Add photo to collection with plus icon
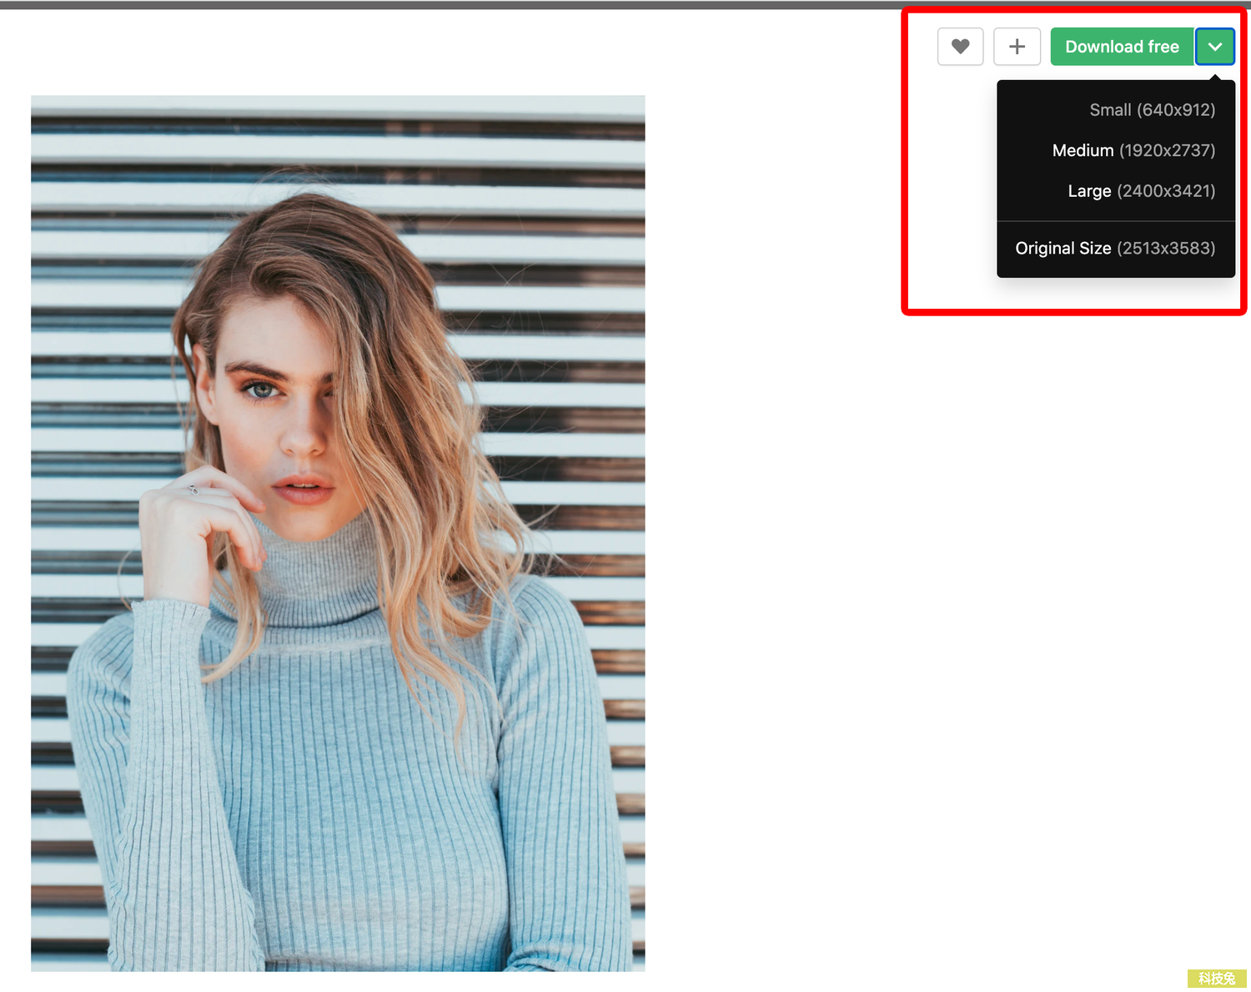 click(x=1017, y=47)
